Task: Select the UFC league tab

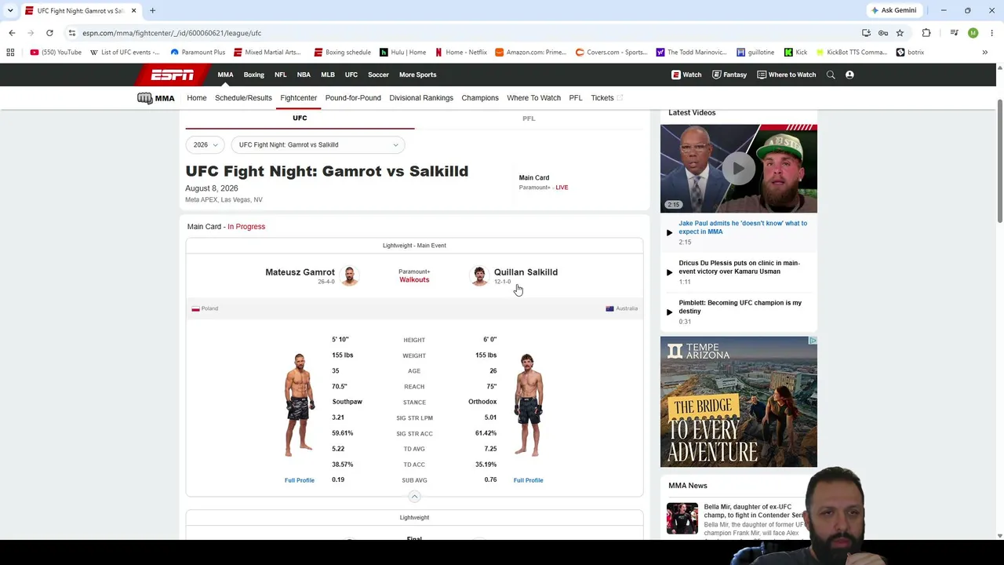Action: 300,118
